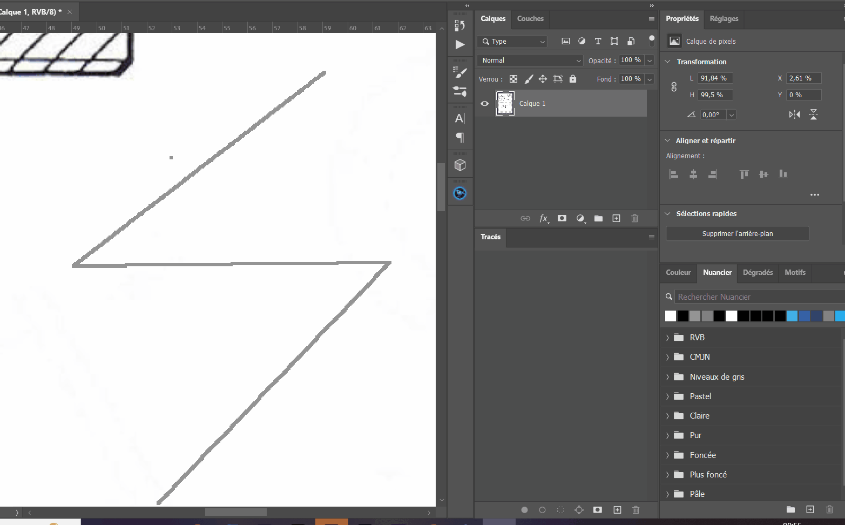
Task: Switch to the Motifs tab
Action: [795, 272]
